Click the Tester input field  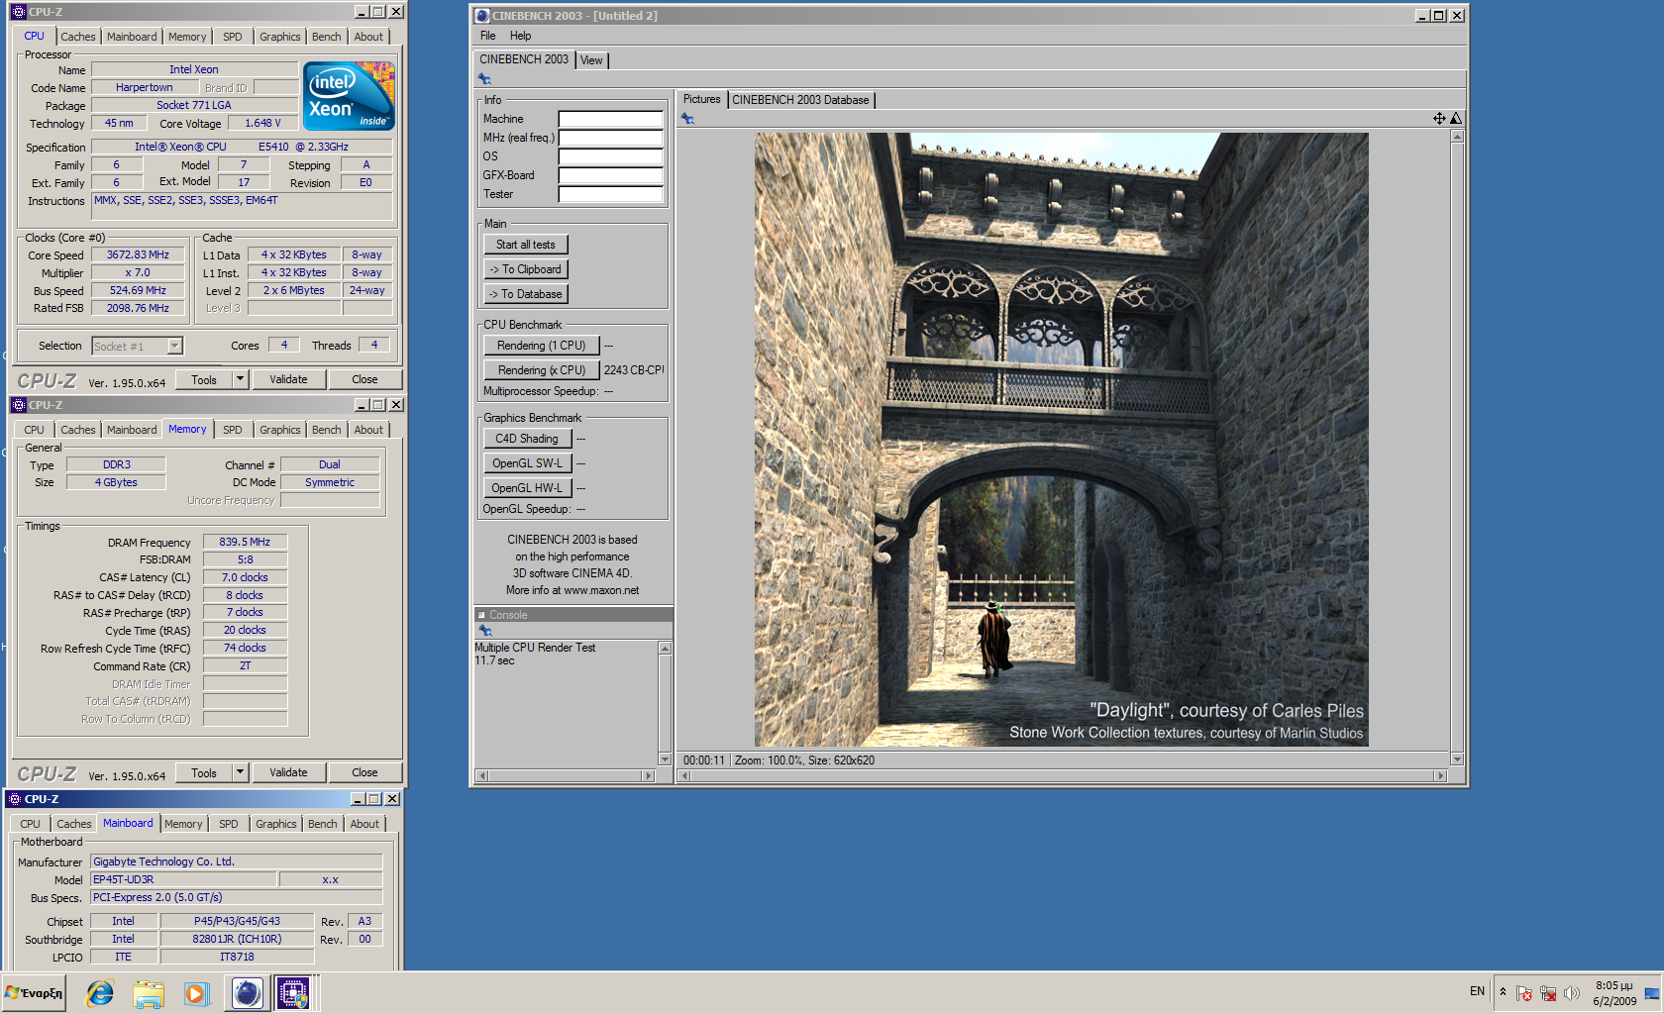611,194
